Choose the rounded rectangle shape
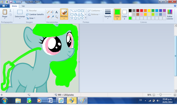 tap(72, 14)
